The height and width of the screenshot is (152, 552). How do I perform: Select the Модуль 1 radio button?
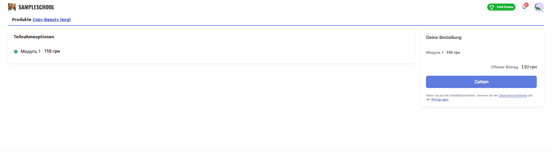[x=16, y=52]
